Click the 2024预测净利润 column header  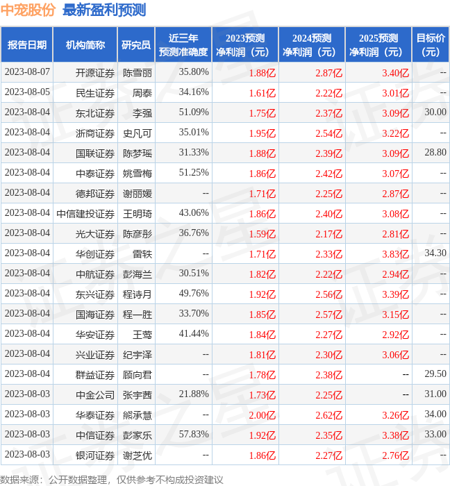pos(312,44)
